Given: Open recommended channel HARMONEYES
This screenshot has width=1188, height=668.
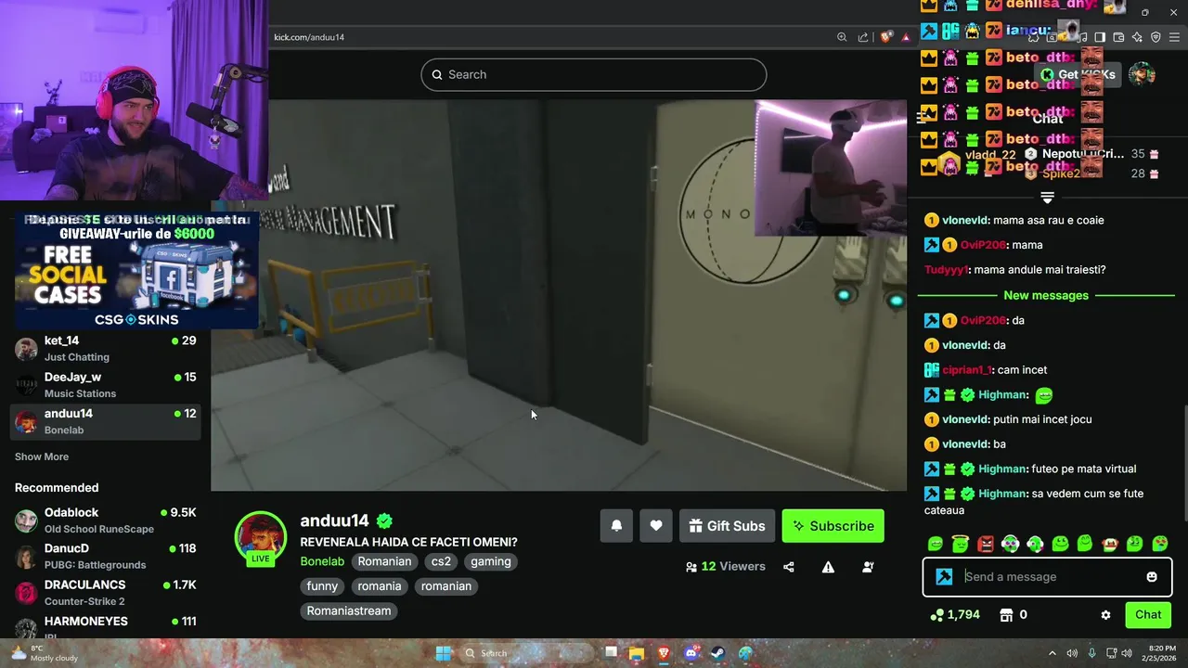Looking at the screenshot, I should (105, 627).
